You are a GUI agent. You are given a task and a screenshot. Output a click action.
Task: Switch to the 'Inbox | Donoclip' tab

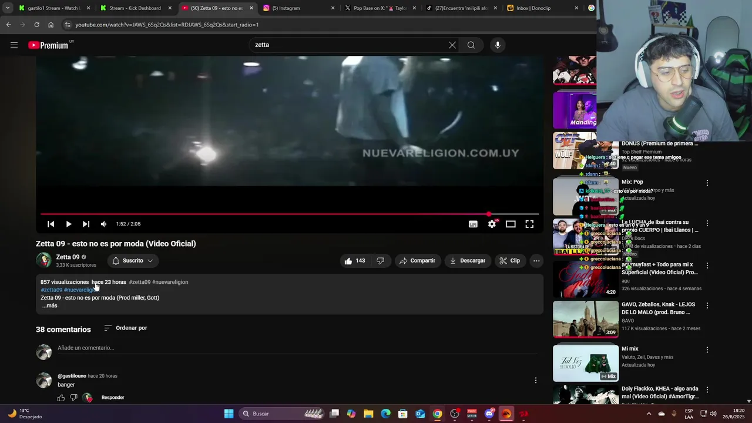542,8
